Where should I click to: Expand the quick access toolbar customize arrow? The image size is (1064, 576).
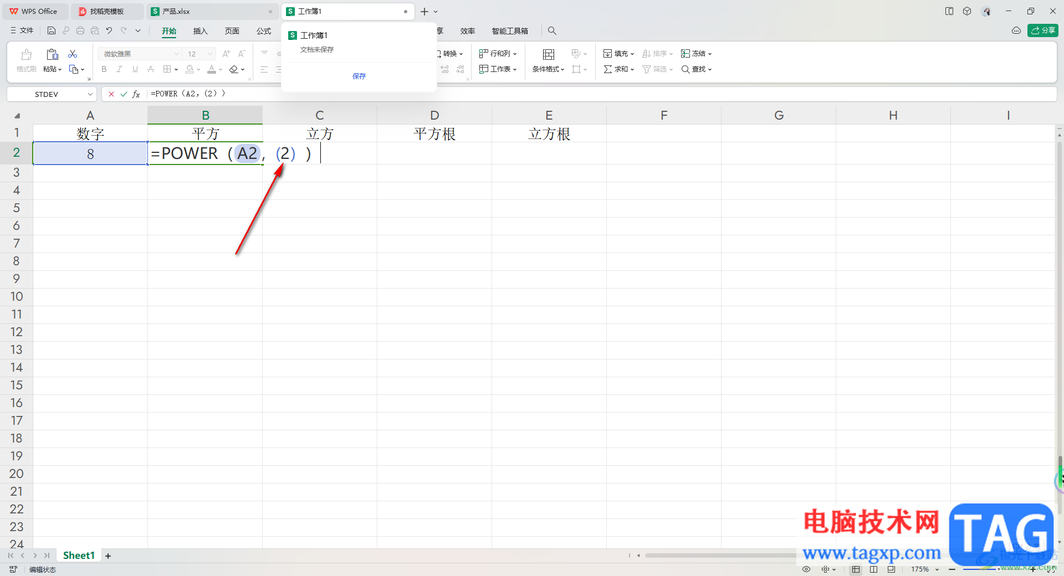138,31
